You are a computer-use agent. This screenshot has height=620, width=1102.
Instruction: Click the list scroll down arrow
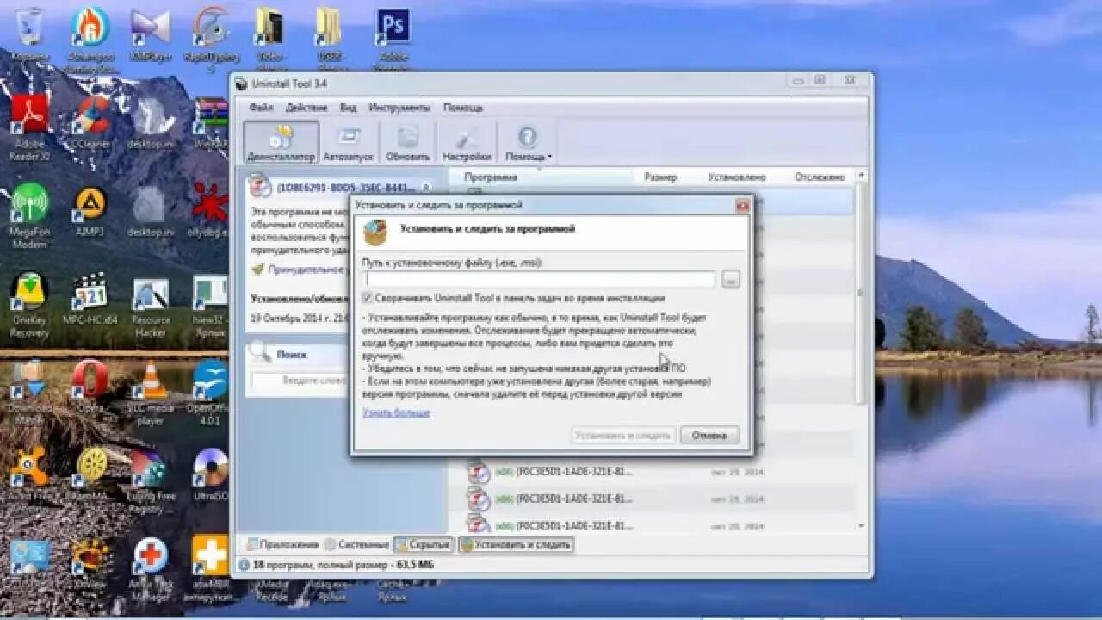[x=861, y=525]
